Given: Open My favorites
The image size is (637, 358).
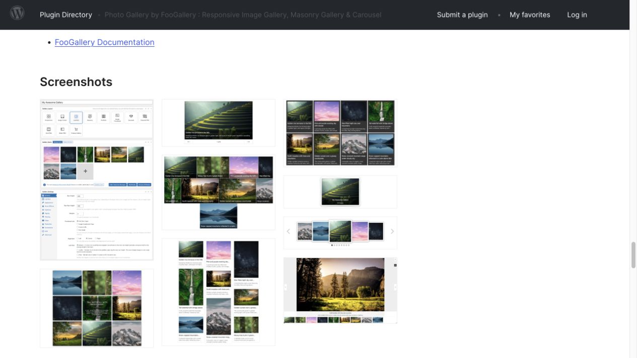Looking at the screenshot, I should (x=530, y=15).
